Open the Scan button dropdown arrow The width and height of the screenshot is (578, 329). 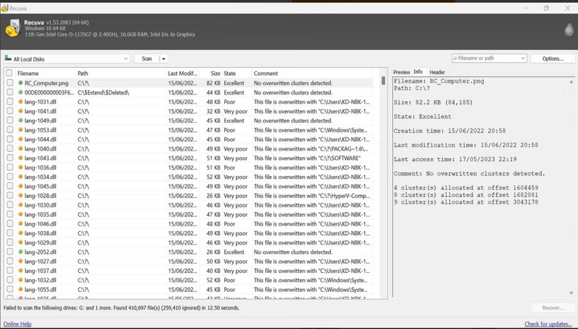coord(164,59)
